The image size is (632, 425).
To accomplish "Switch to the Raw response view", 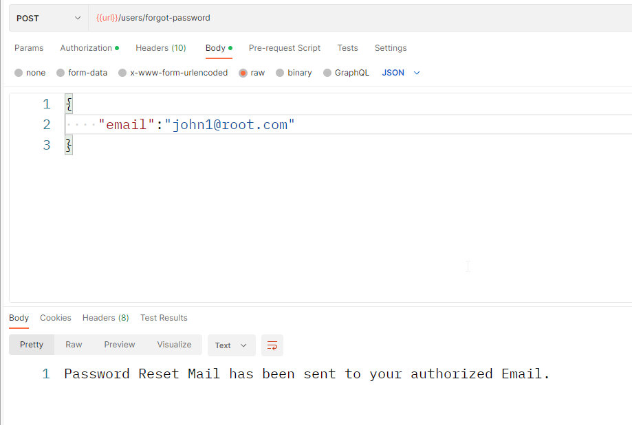I will click(74, 345).
